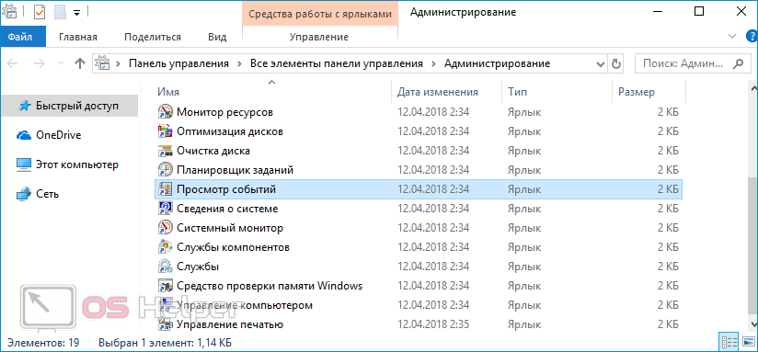Expand the ribbon with the chevron
This screenshot has width=758, height=352.
tap(733, 36)
